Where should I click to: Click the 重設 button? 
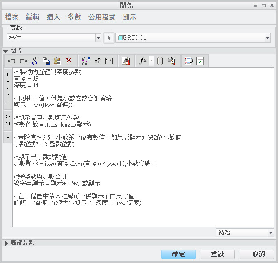pyautogui.click(x=218, y=254)
